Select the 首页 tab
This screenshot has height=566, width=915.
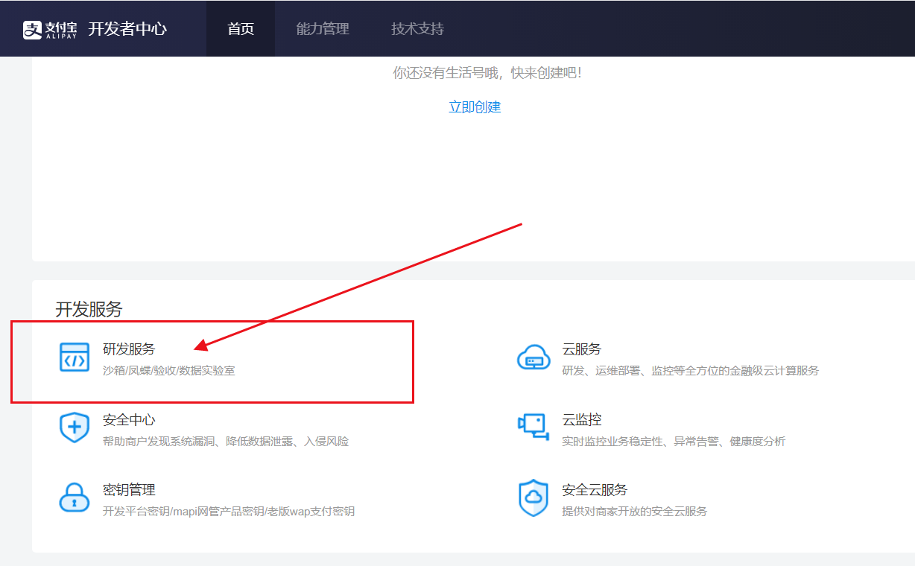pos(241,28)
